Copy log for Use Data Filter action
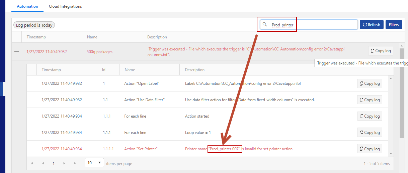 click(x=370, y=100)
